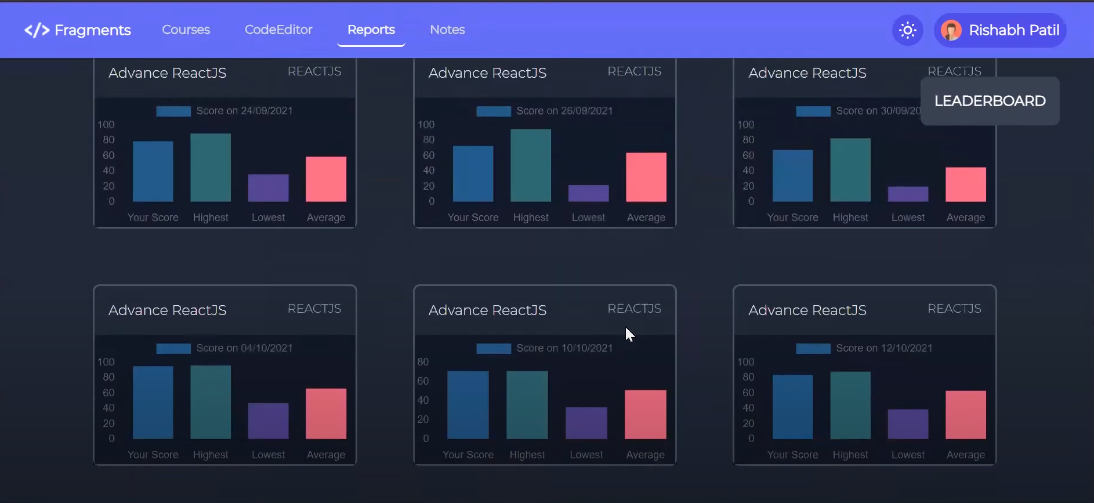Click the Fragments brand name link
The width and height of the screenshot is (1094, 503).
coord(93,30)
